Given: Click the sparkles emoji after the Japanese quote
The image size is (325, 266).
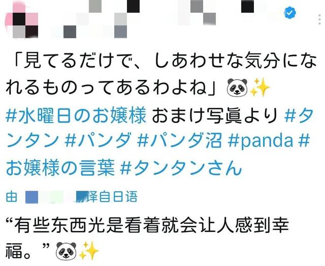Looking at the screenshot, I should point(259,87).
